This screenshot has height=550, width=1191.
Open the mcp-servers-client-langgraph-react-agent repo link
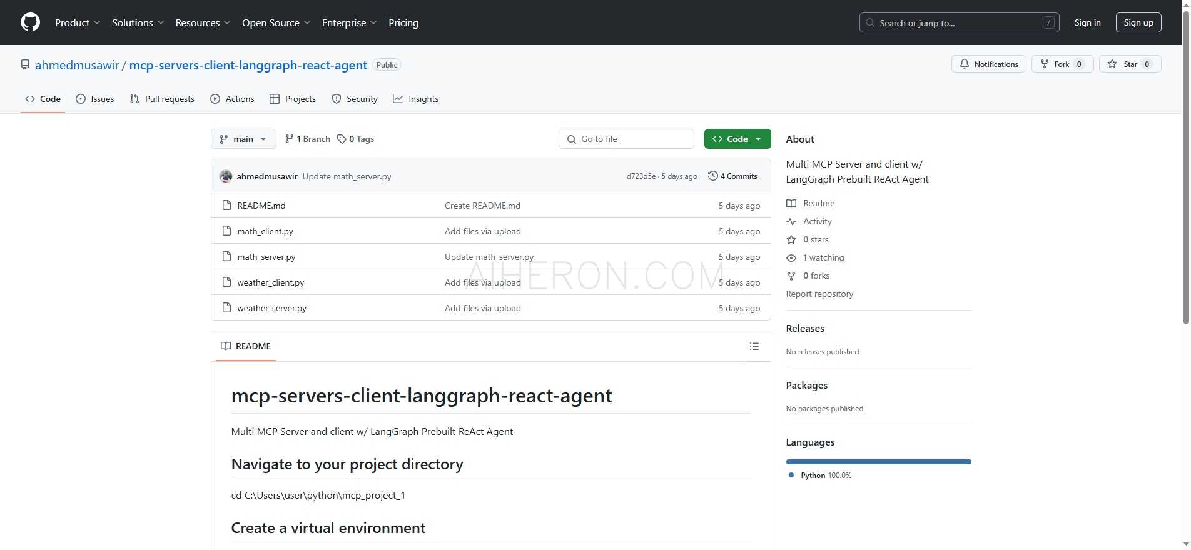click(248, 65)
